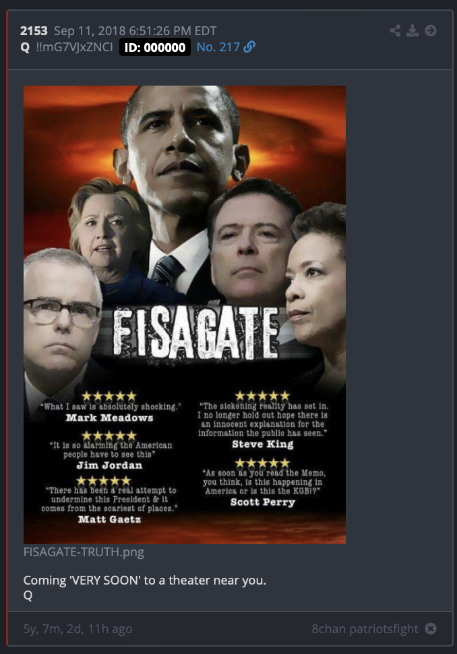Viewport: 457px width, 654px height.
Task: Select post number 2153
Action: 34,31
